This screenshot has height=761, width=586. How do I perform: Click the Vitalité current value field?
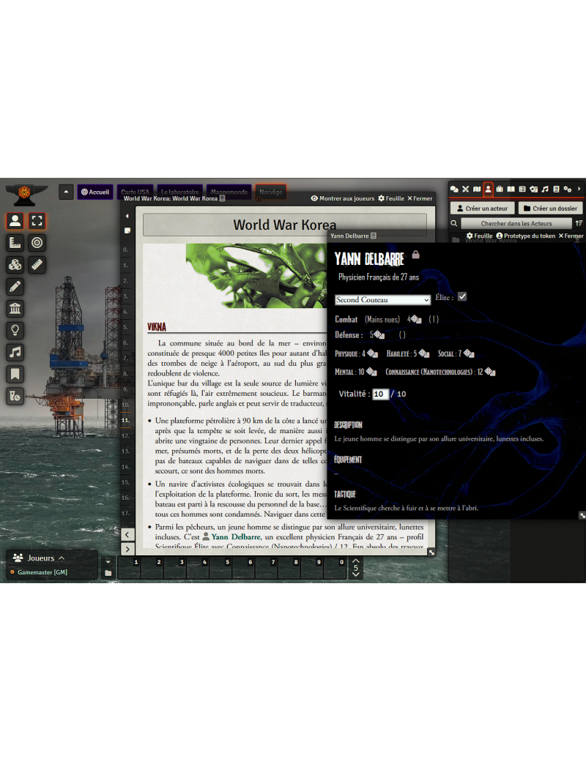[380, 394]
